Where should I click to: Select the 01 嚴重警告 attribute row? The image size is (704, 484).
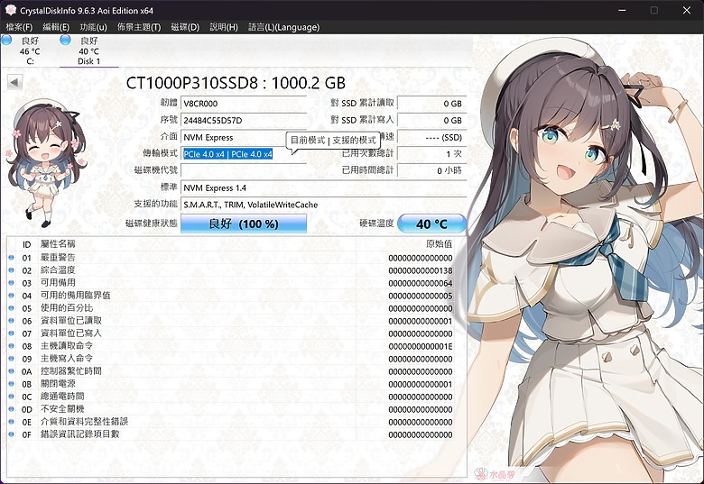pyautogui.click(x=231, y=258)
